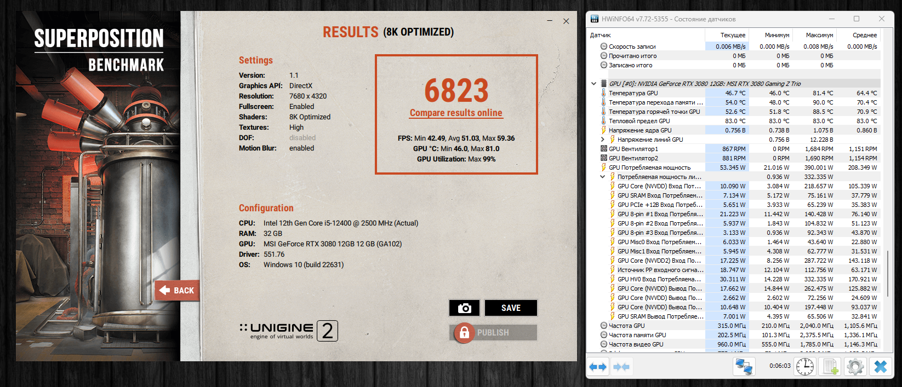The height and width of the screenshot is (387, 902).
Task: Click the SAVE button in Superposition
Action: [511, 308]
